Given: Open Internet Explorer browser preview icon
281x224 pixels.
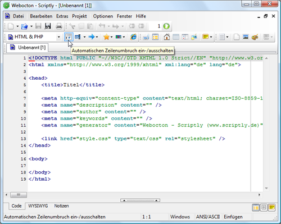Looking at the screenshot, I should point(133,37).
